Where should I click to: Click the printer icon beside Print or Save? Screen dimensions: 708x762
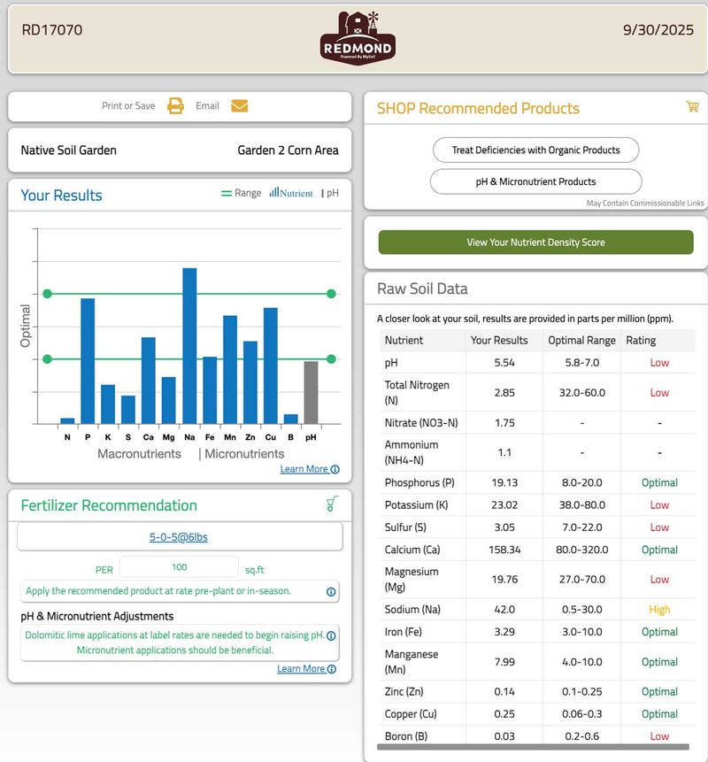(x=175, y=105)
